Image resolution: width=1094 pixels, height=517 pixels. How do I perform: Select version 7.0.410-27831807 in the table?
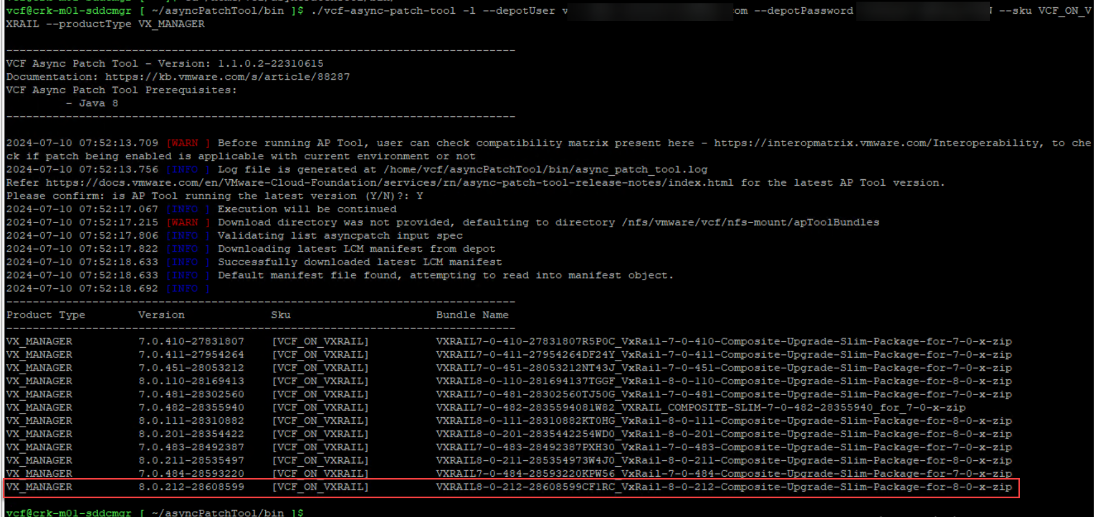tap(191, 341)
